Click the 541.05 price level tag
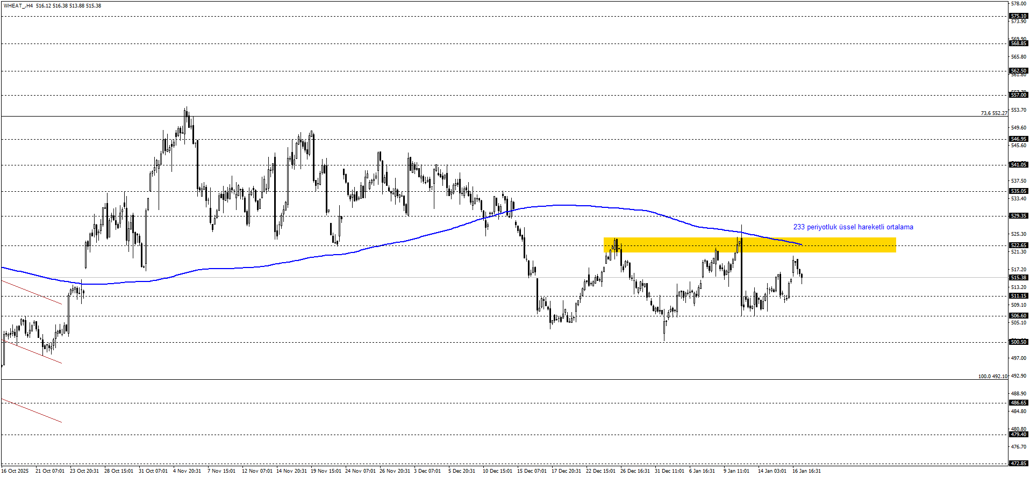Image resolution: width=1030 pixels, height=477 pixels. tap(1018, 165)
